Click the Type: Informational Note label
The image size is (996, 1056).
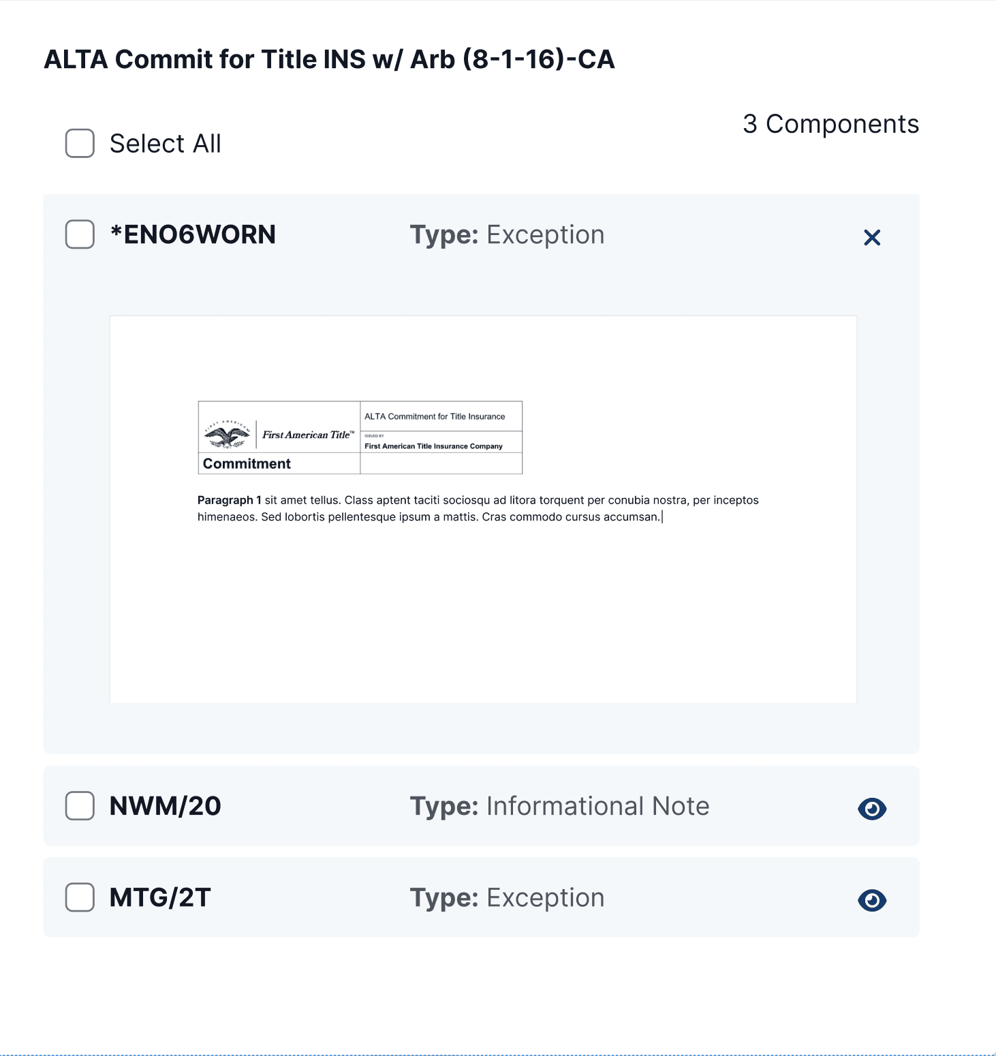pyautogui.click(x=559, y=806)
